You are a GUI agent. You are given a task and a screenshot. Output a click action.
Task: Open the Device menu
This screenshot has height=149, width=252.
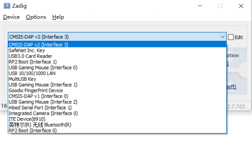(11, 17)
